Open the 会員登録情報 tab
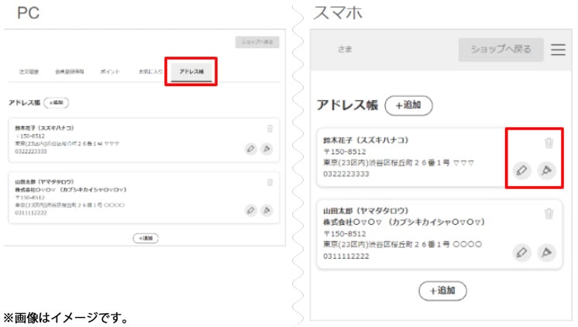 point(68,72)
